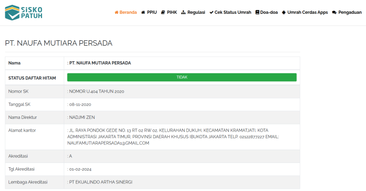
Task: Select the NOMOR U.404 TAHUN 2020 value
Action: [x=96, y=91]
